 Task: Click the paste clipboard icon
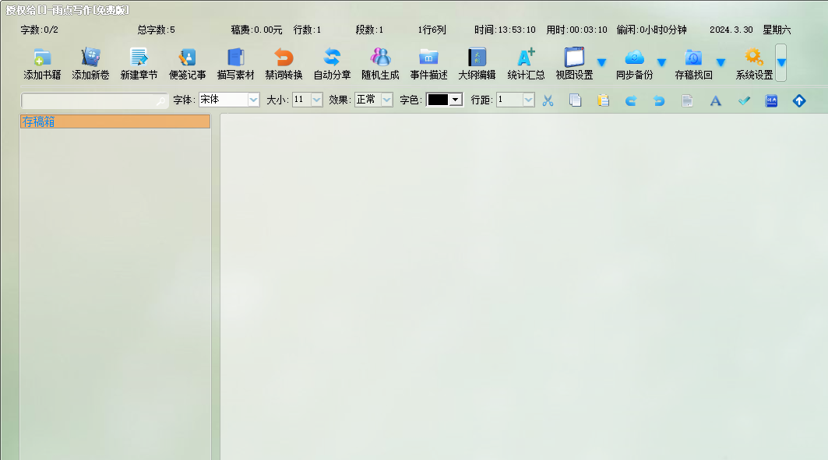point(603,100)
